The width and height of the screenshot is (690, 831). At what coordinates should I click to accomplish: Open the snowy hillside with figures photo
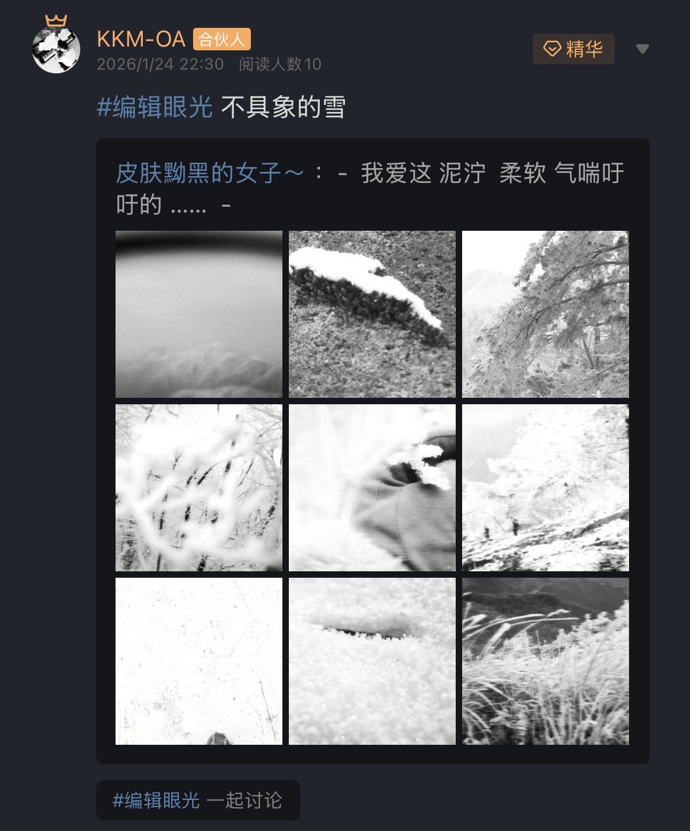[x=546, y=488]
